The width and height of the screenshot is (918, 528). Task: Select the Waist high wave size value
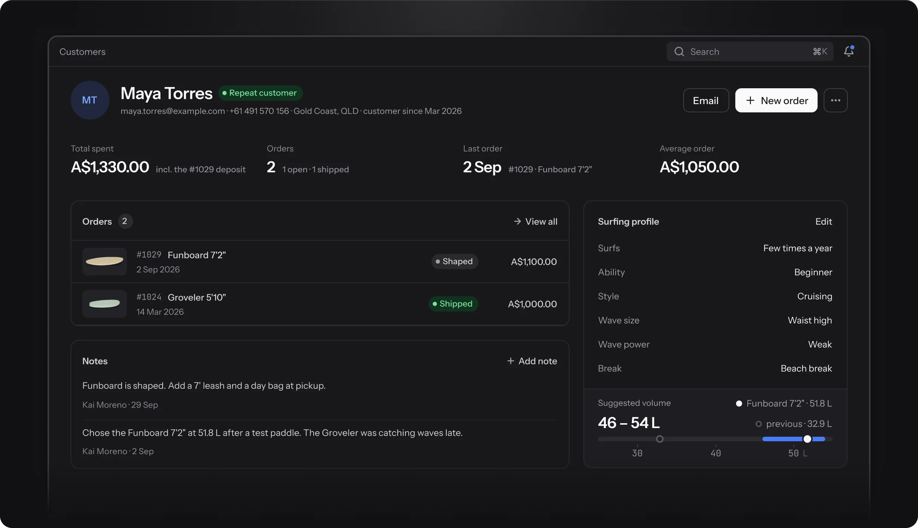tap(810, 320)
